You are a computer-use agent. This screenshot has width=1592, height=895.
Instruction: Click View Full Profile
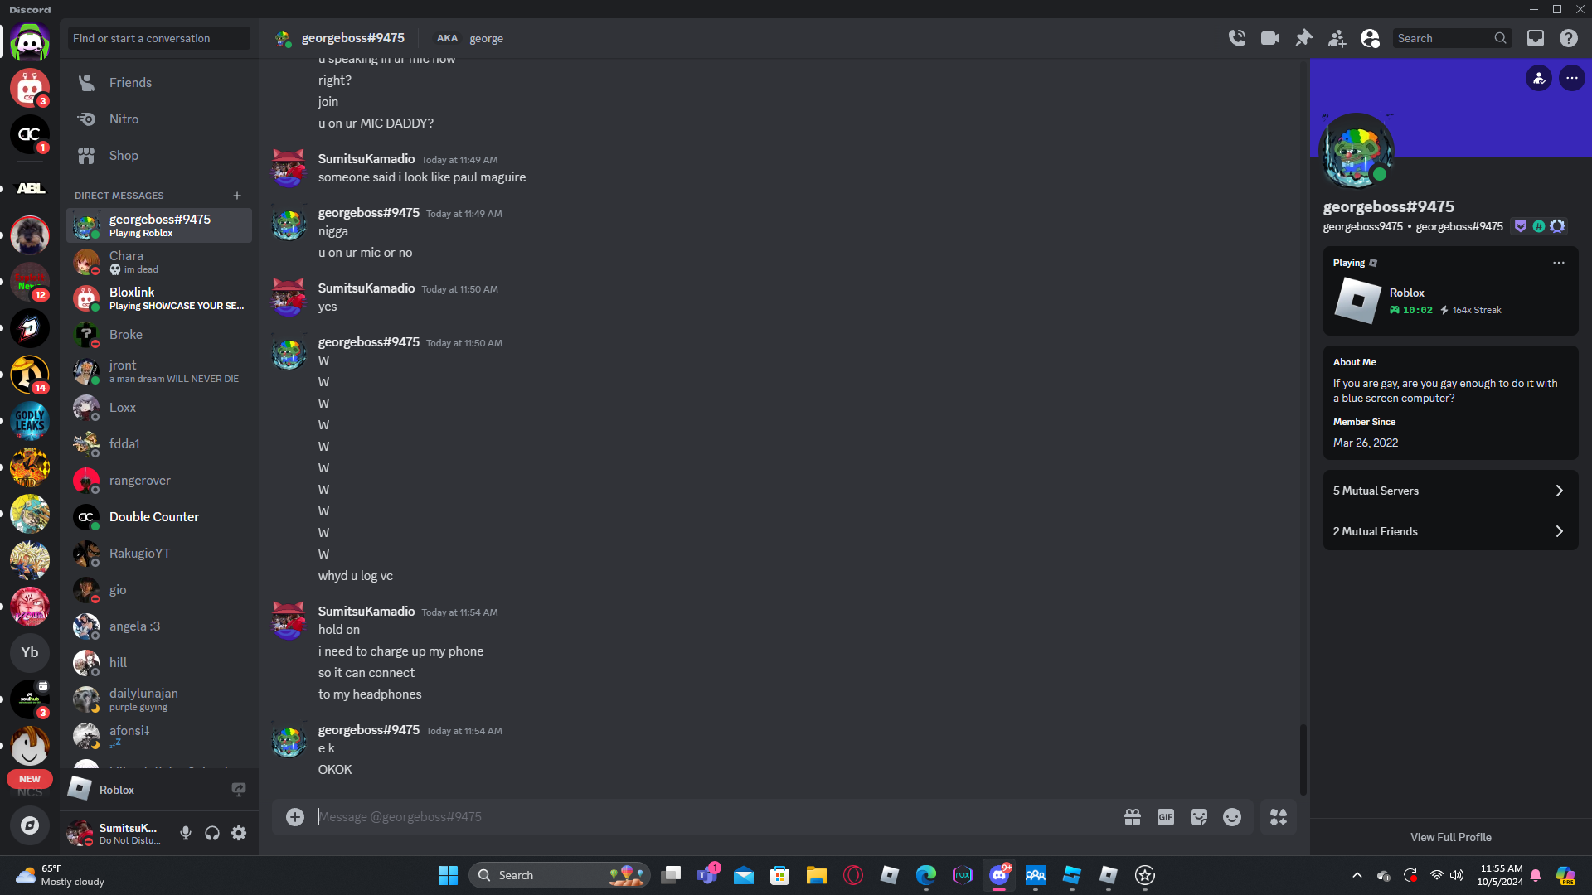[x=1450, y=837]
